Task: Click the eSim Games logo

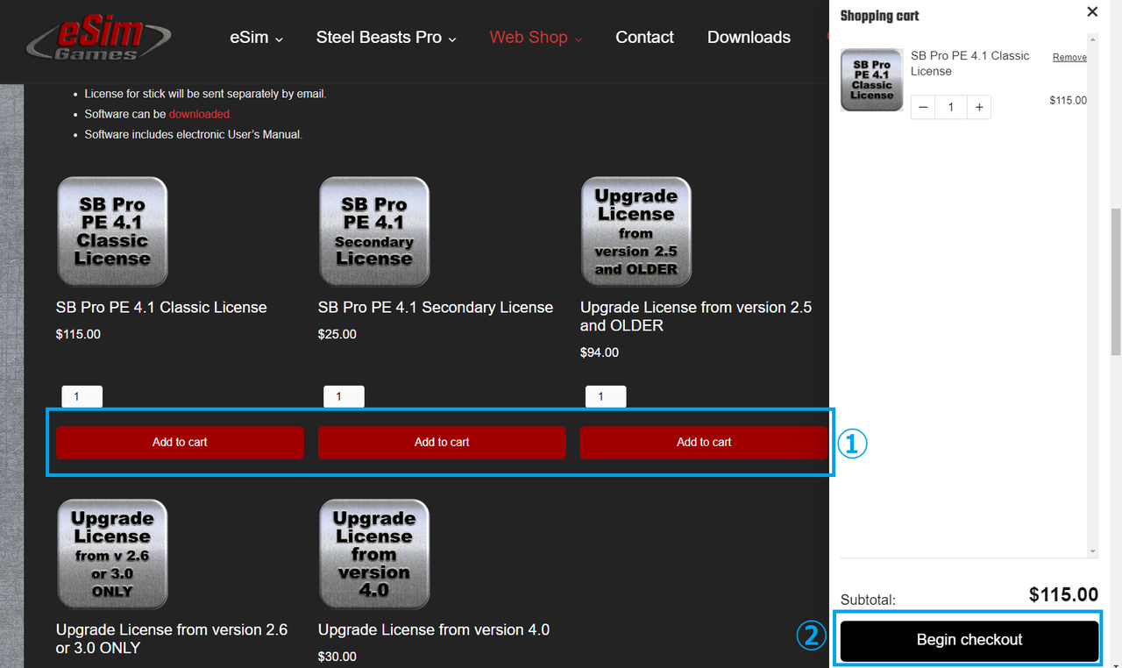Action: (x=98, y=38)
